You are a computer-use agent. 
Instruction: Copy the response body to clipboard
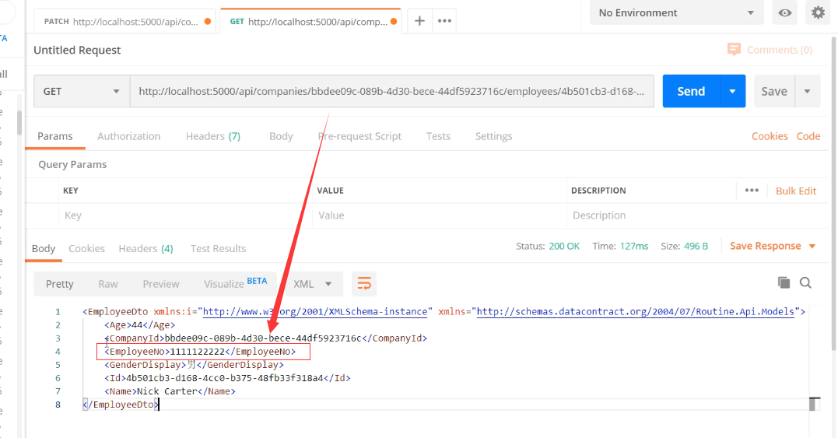tap(784, 283)
